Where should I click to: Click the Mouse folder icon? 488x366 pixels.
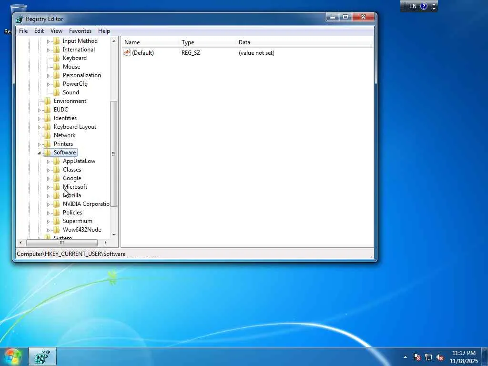57,67
